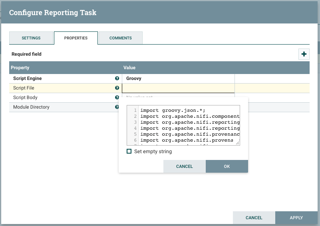Open the Comments tab
320x226 pixels.
point(120,38)
